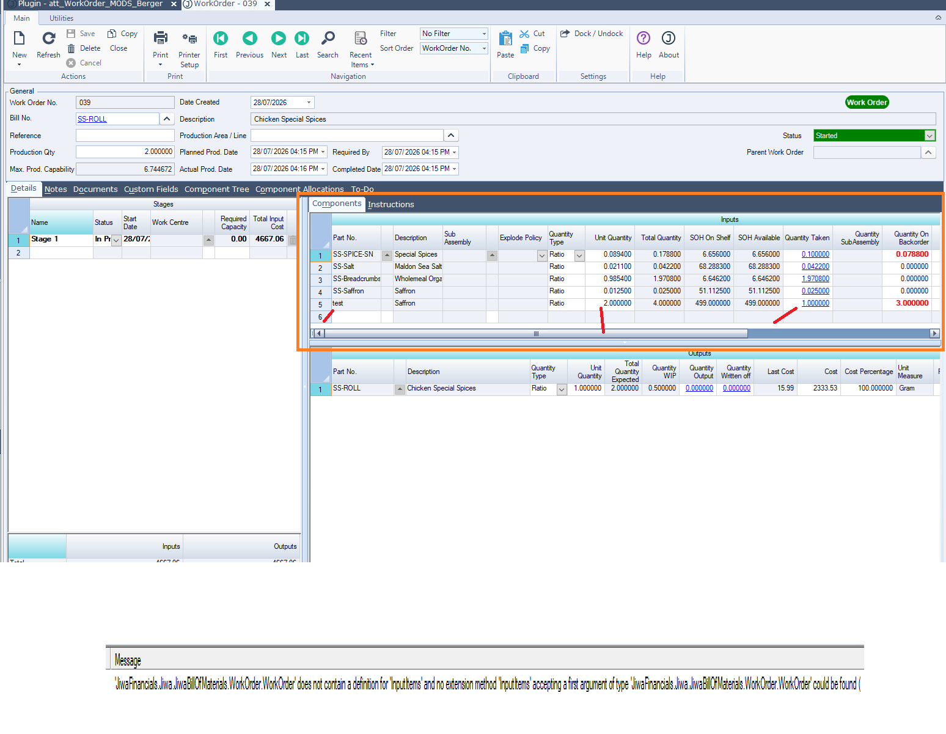Navigate to the Previous record

click(250, 39)
